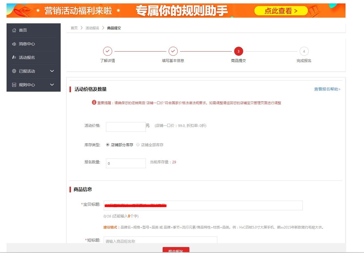
Task: Click the 完成报名 step label
Action: [304, 61]
